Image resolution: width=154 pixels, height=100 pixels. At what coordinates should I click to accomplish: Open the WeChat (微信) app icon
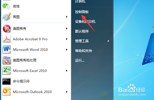click(7, 6)
